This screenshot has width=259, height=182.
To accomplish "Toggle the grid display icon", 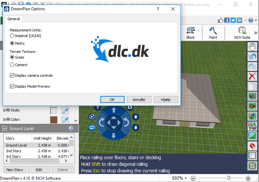I will (252, 136).
